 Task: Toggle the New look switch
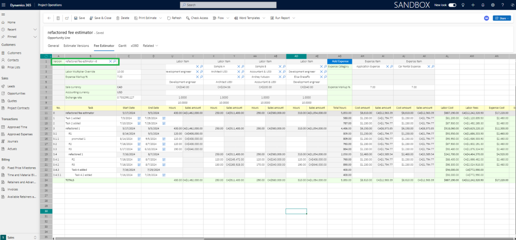(x=453, y=5)
